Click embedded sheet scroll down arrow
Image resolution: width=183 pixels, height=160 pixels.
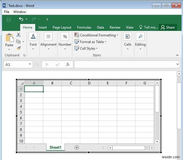click(x=157, y=142)
